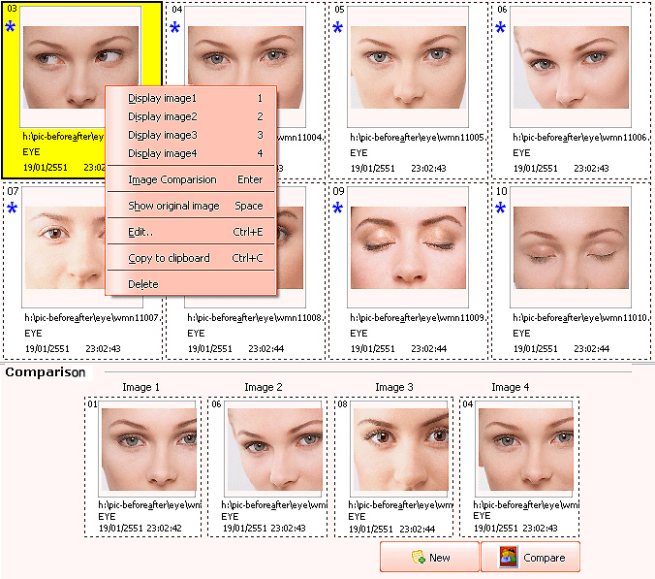Select thumbnail 09 closed eyes with makeup
655x579 pixels.
(408, 247)
